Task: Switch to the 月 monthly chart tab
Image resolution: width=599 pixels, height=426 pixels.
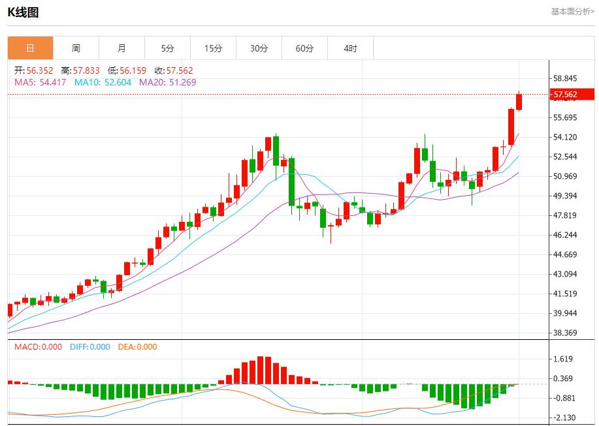Action: 122,48
